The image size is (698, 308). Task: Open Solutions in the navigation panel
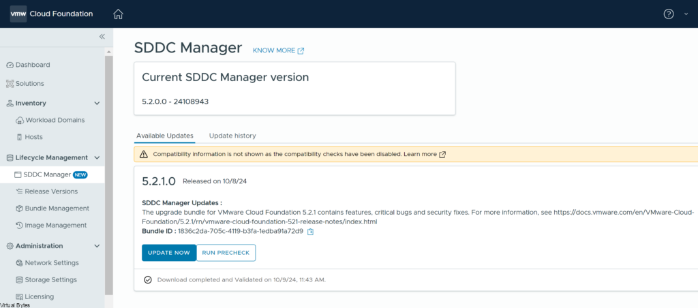[x=29, y=83]
